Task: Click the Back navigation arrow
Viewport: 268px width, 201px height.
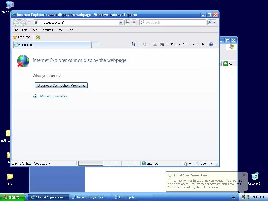Action: 16,22
